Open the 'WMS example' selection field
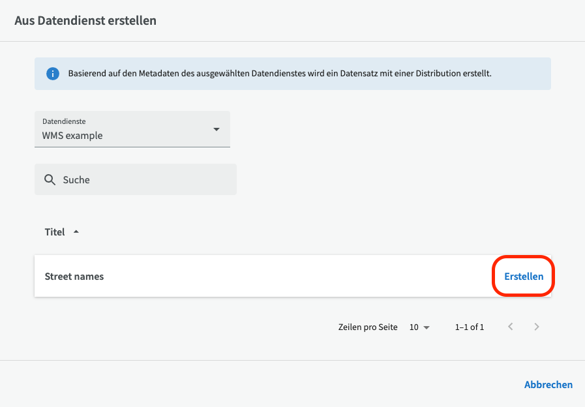The image size is (585, 407). [x=124, y=136]
